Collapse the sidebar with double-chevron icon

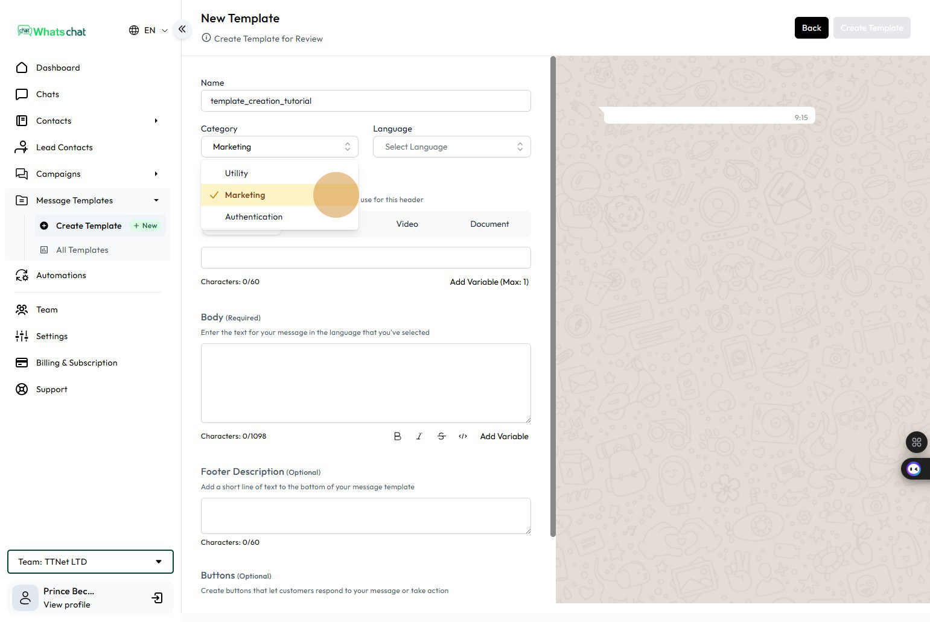[182, 29]
